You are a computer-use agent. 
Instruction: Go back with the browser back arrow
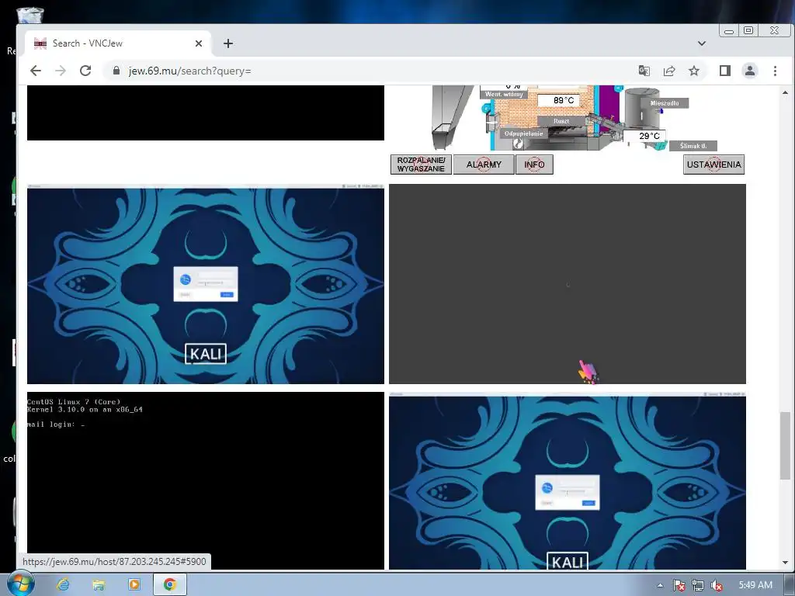point(36,71)
